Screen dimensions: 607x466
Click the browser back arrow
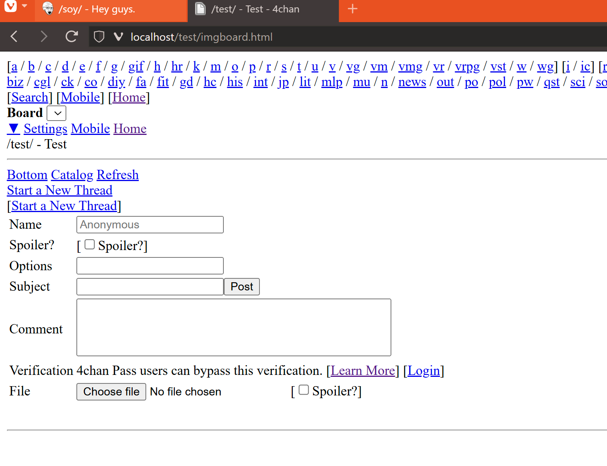tap(14, 36)
